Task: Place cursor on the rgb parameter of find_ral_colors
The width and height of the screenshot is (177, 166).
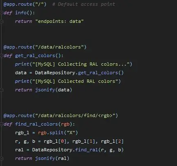Action: pos(65,124)
